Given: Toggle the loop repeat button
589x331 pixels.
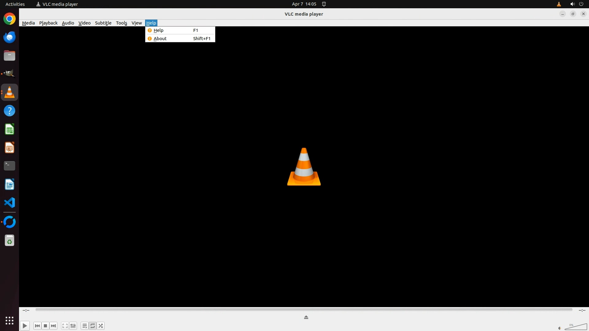Looking at the screenshot, I should [x=93, y=326].
